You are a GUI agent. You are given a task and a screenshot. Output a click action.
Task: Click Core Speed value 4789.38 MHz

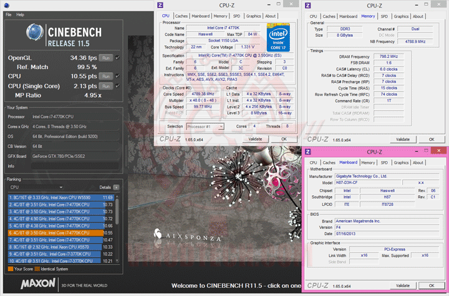pos(203,94)
